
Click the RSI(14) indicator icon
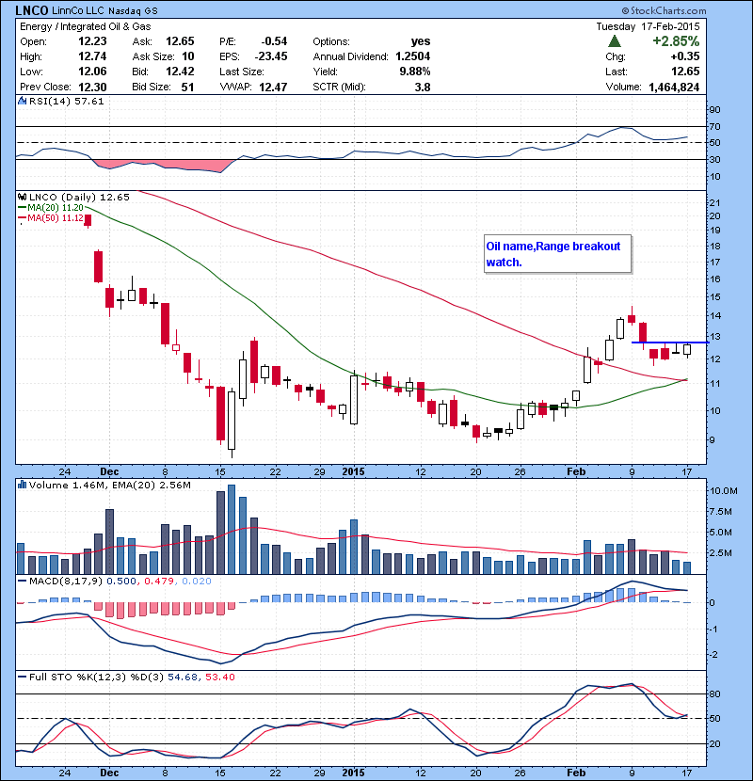point(22,101)
